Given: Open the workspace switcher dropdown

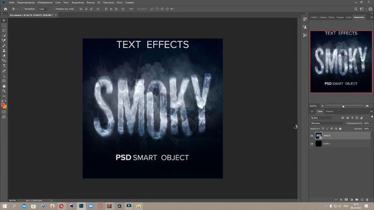Looking at the screenshot, I should click(x=363, y=9).
